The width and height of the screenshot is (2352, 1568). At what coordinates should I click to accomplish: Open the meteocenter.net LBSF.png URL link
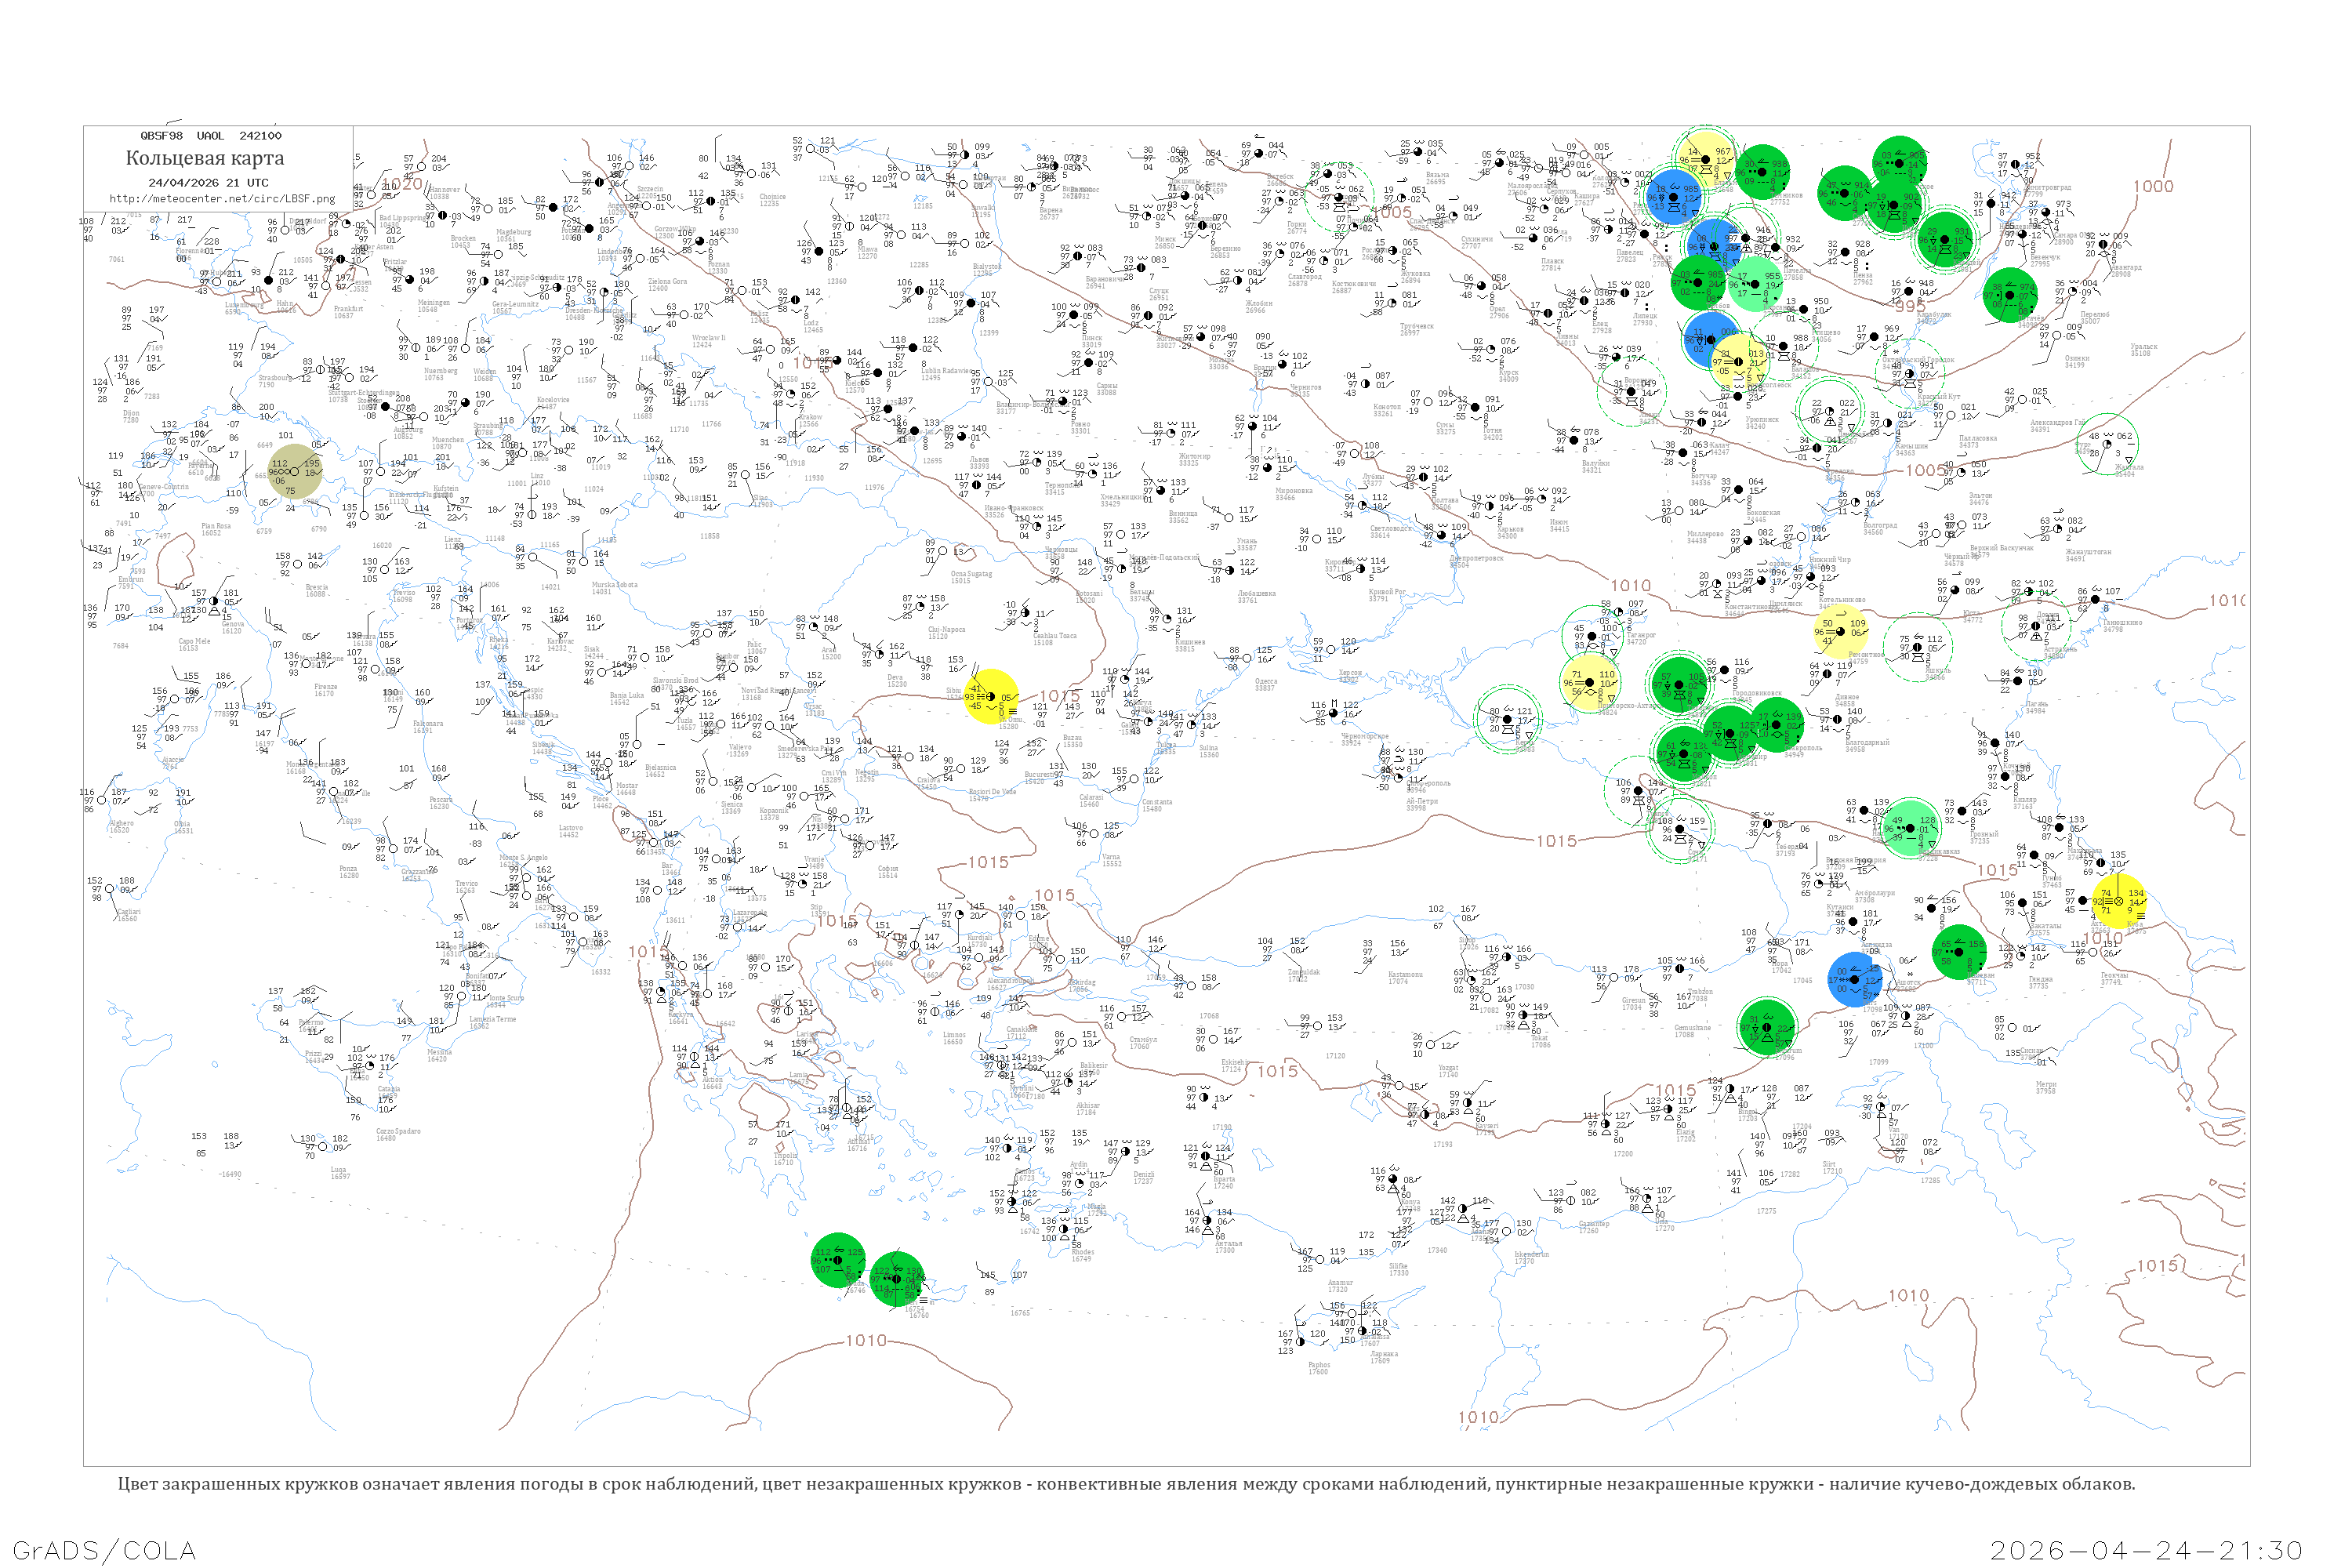pos(221,198)
